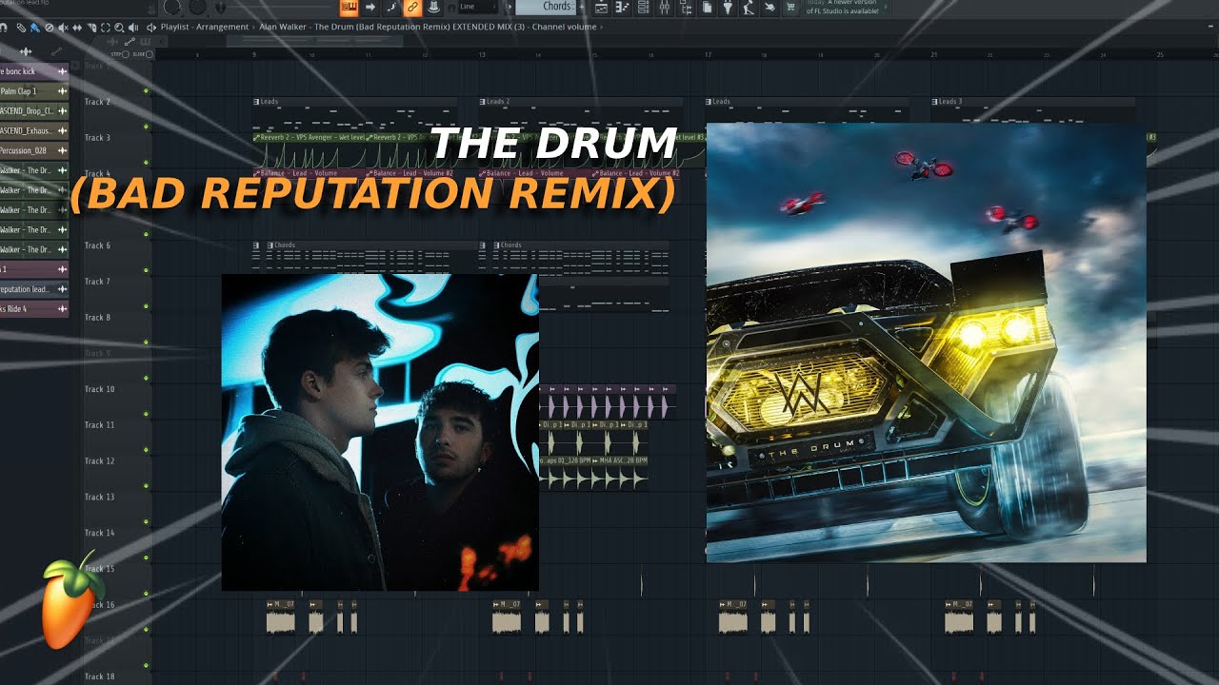Click the photo of two men

click(380, 432)
